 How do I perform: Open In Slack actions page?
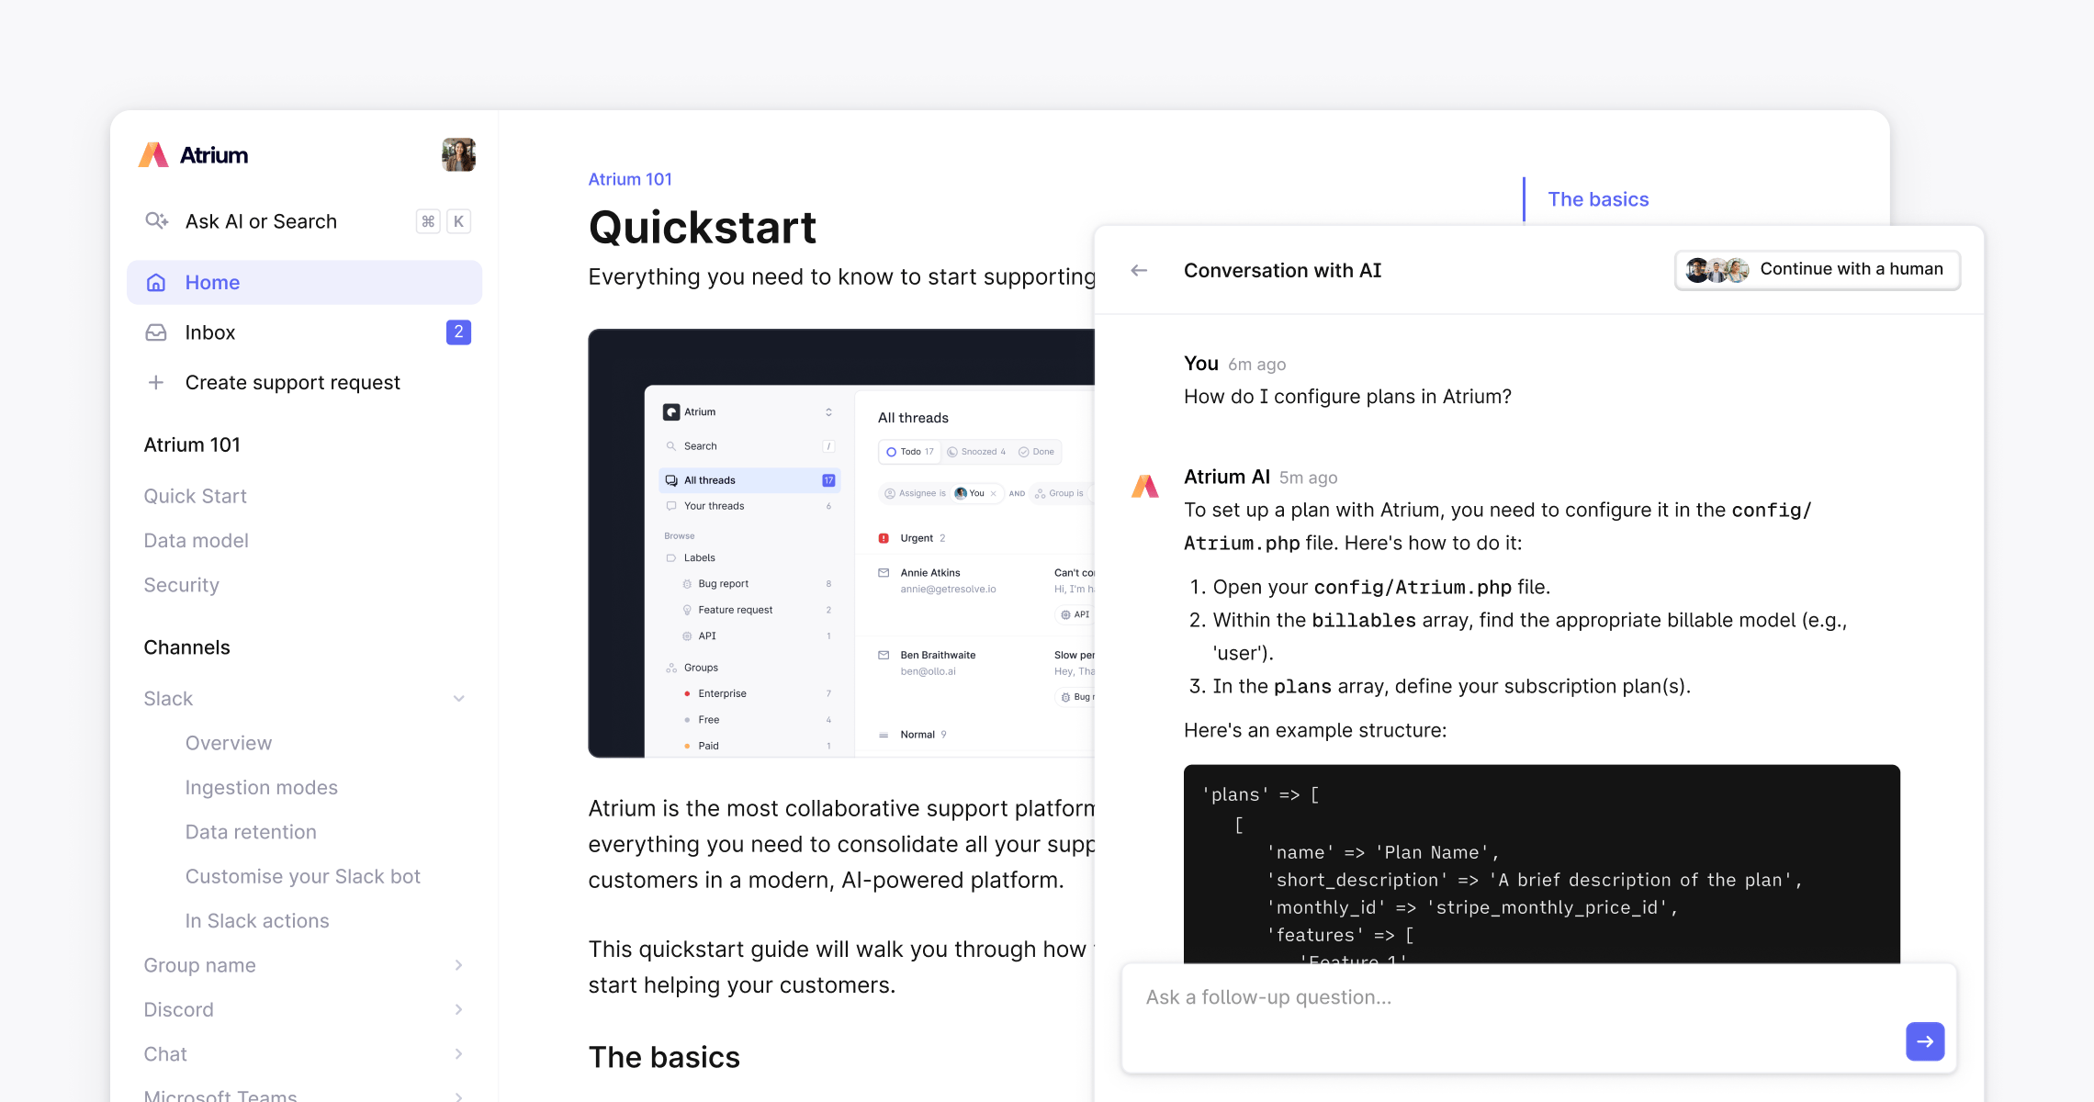(257, 921)
